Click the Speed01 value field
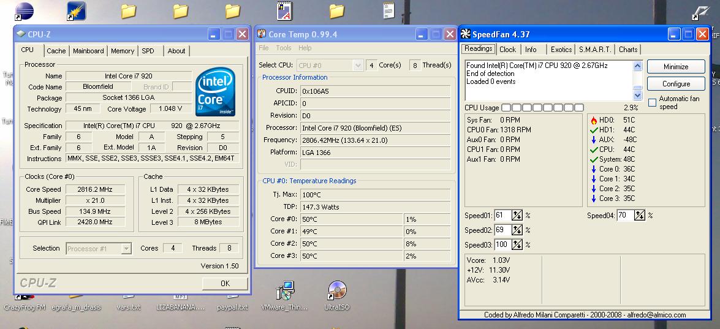 tap(503, 215)
